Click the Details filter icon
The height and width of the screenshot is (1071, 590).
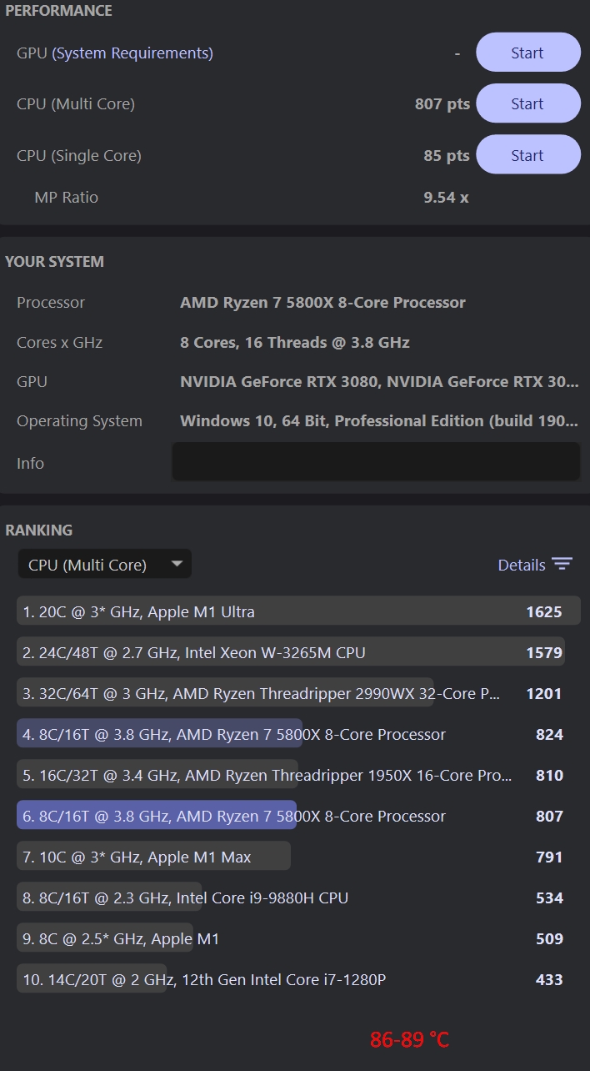click(x=562, y=565)
